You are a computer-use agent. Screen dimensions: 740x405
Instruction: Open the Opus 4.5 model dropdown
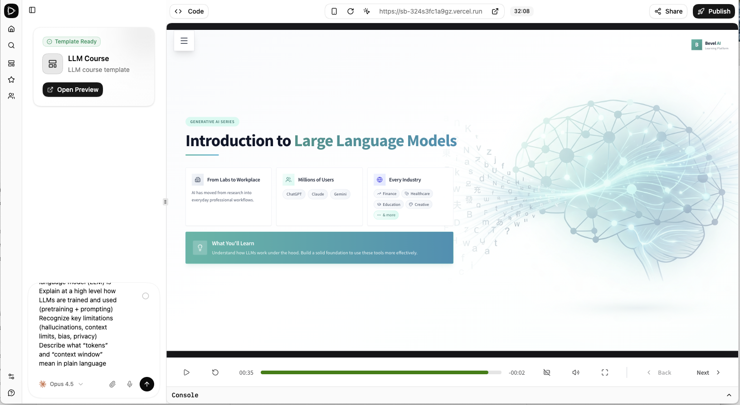61,384
